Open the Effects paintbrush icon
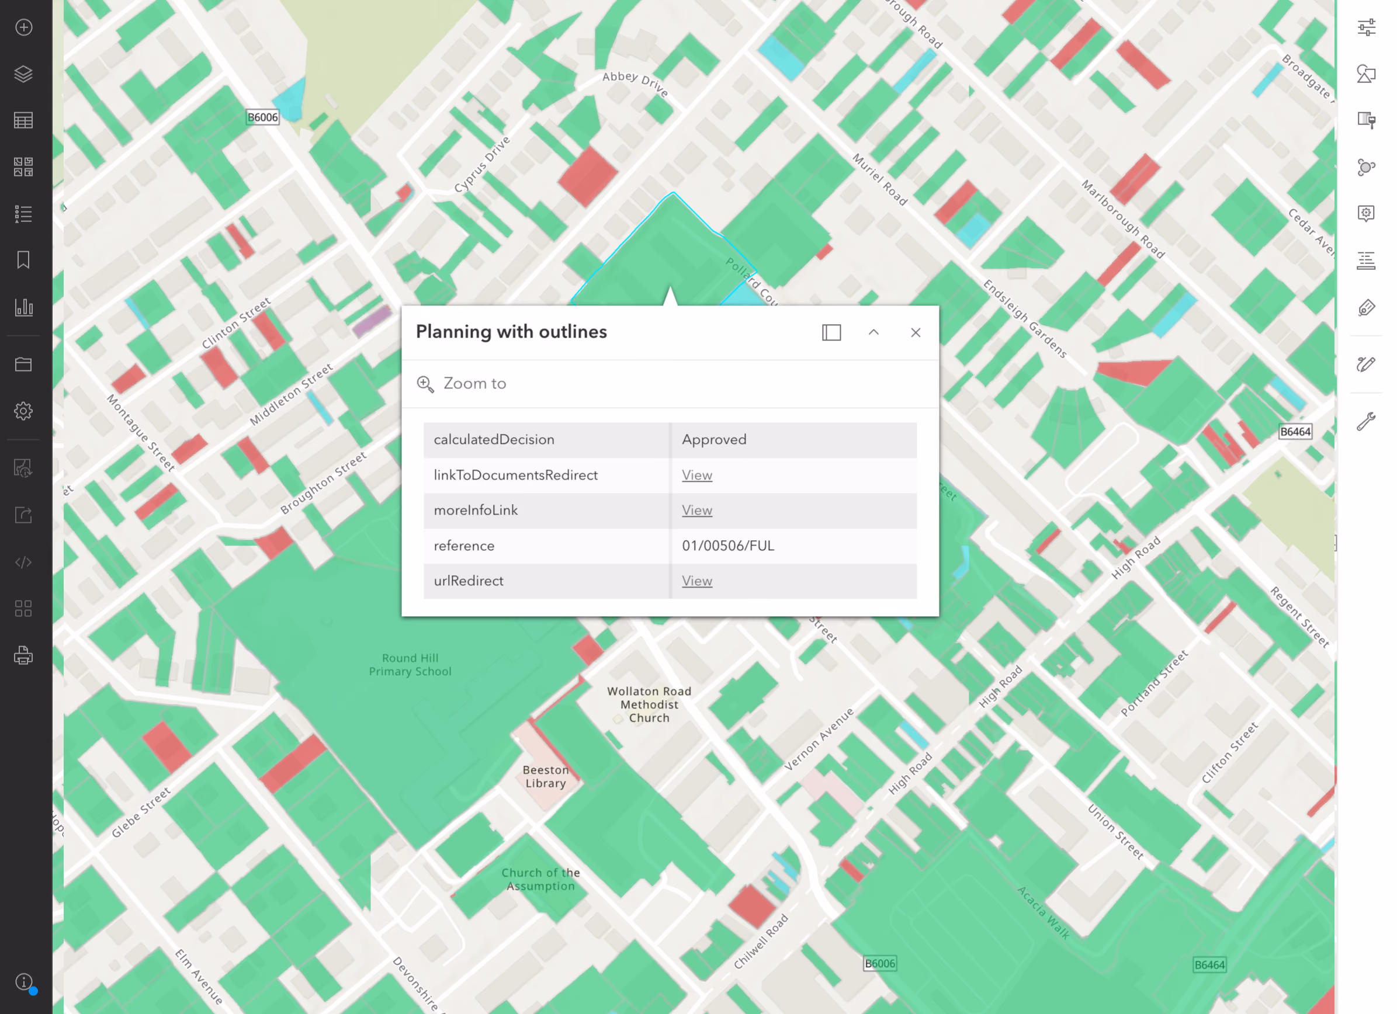This screenshot has height=1014, width=1397. tap(1366, 120)
